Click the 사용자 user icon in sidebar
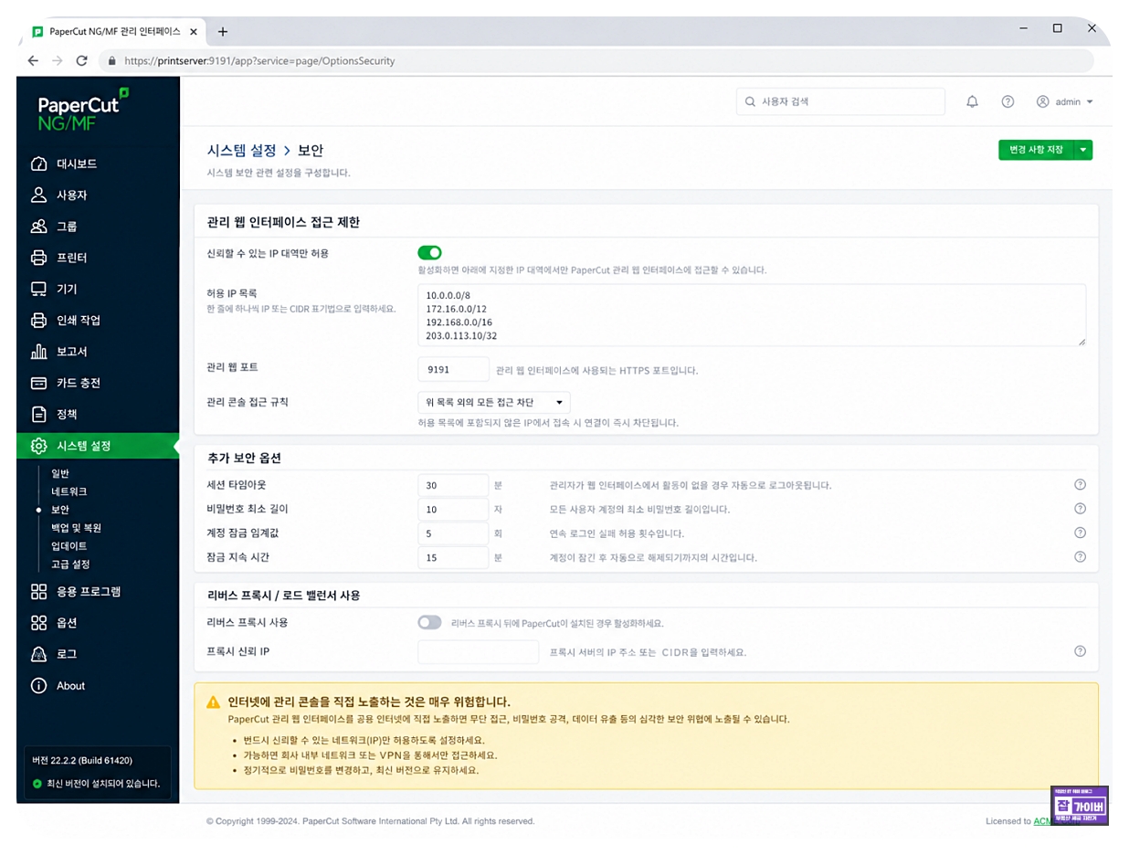1129x855 pixels. 38,195
